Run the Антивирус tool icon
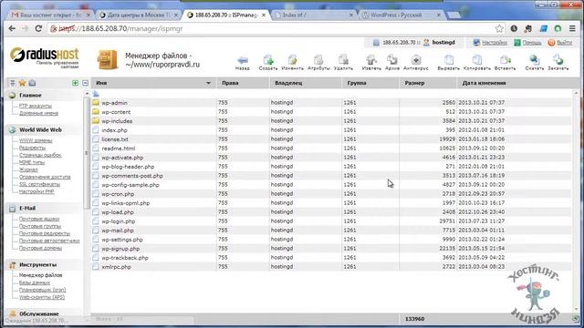 [416, 63]
